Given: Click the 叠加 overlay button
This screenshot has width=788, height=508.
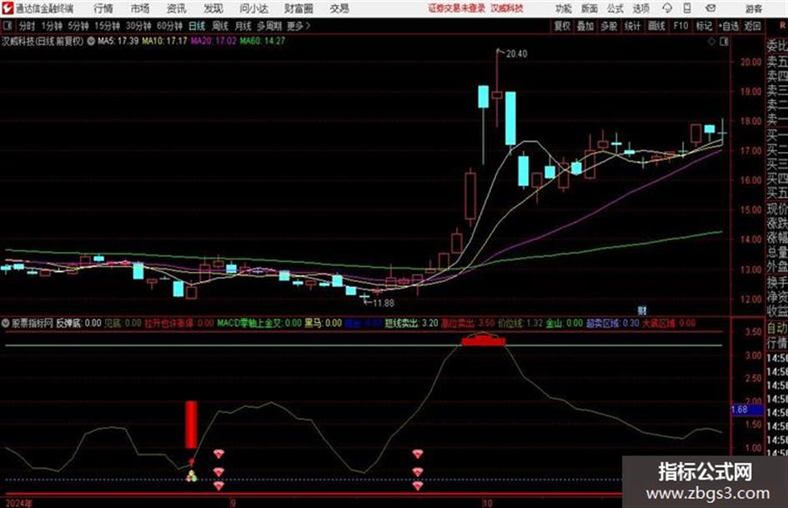Looking at the screenshot, I should click(585, 26).
